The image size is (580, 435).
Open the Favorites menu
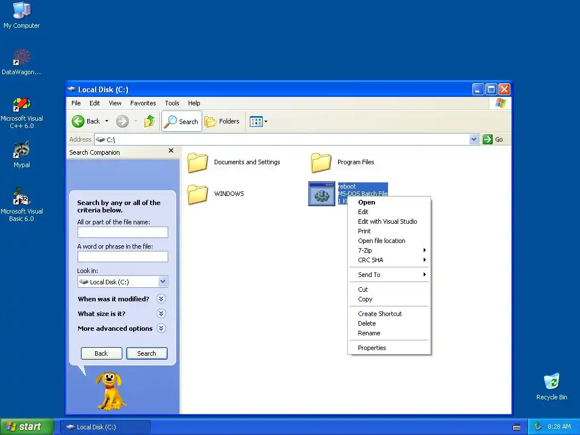(143, 103)
